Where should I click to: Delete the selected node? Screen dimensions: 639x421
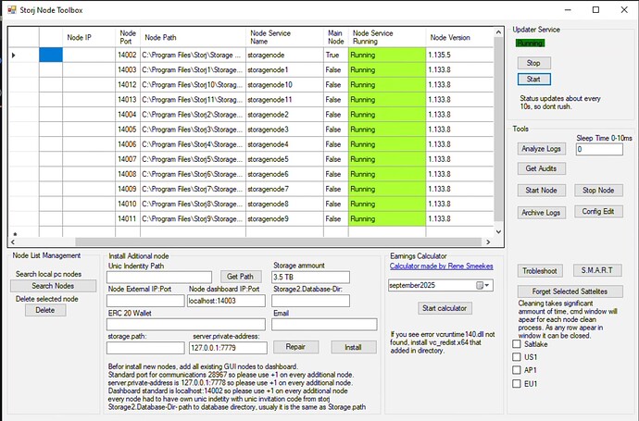[x=45, y=310]
